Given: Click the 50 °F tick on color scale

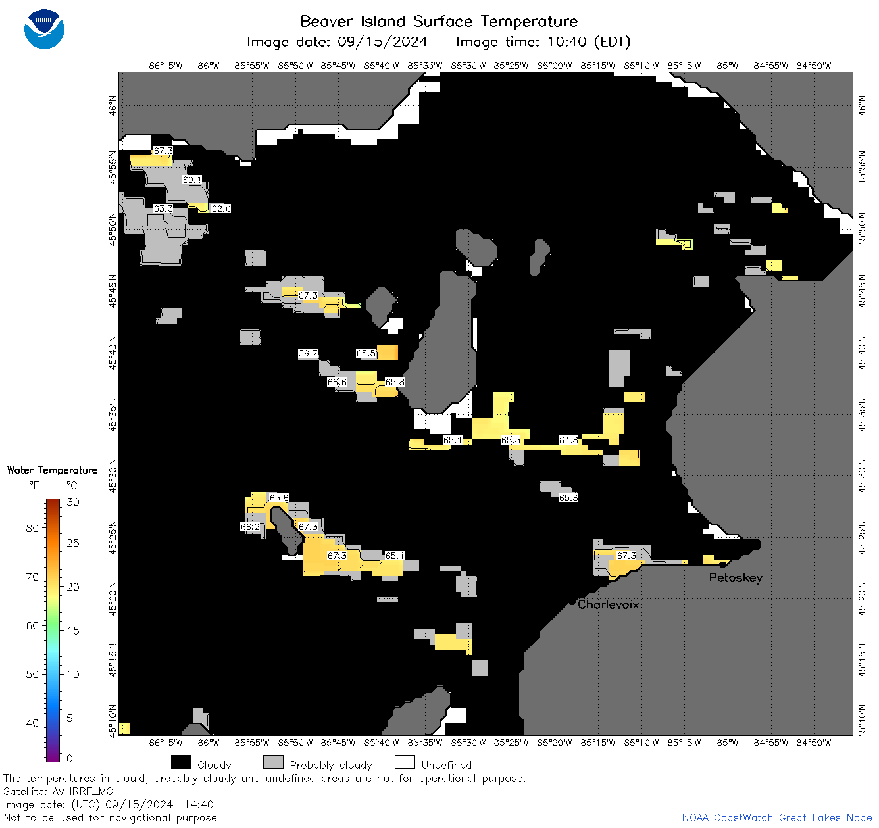Looking at the screenshot, I should (x=32, y=674).
